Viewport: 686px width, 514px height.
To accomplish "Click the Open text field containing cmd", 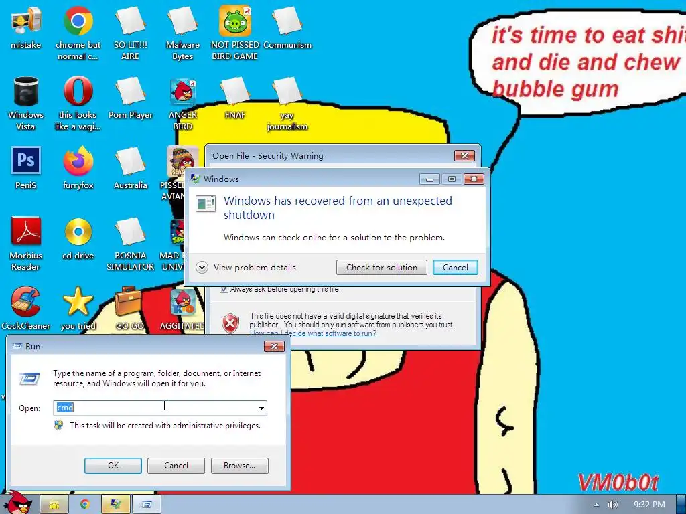I will [x=159, y=408].
